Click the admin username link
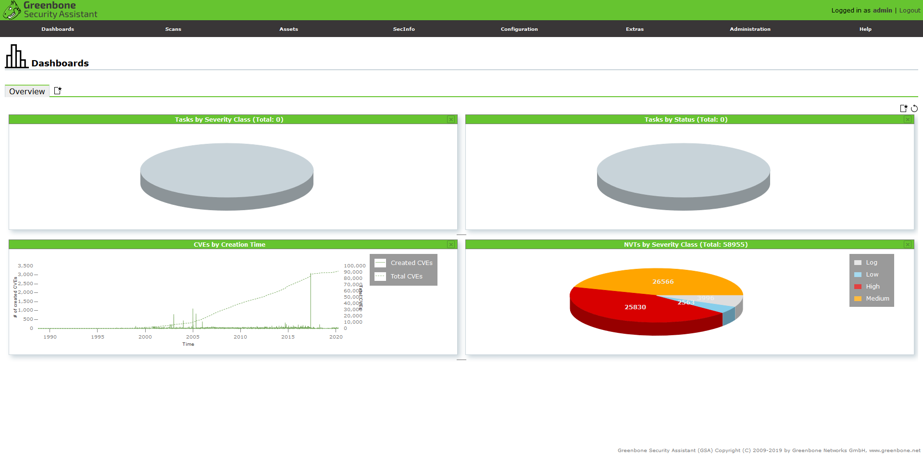 pos(882,10)
